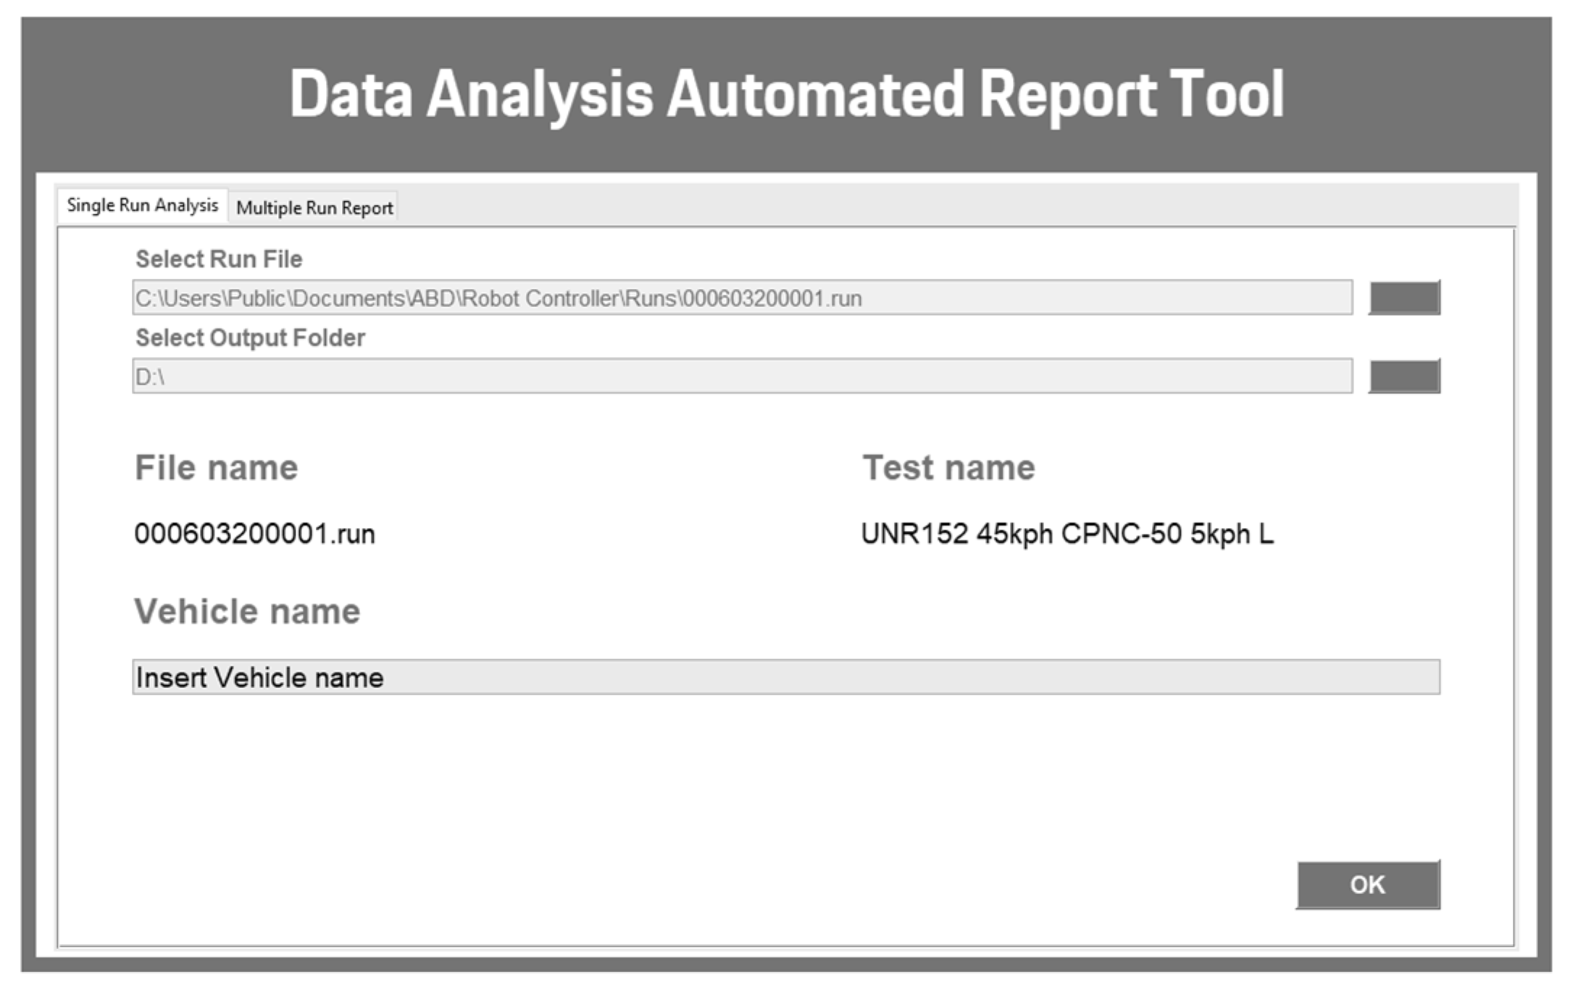1573x990 pixels.
Task: Click blank panel area left of OK button
Action: pyautogui.click(x=725, y=884)
